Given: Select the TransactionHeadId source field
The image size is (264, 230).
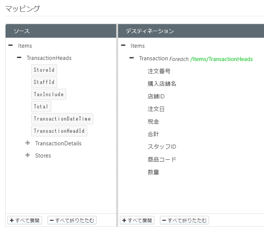Looking at the screenshot, I should (59, 131).
